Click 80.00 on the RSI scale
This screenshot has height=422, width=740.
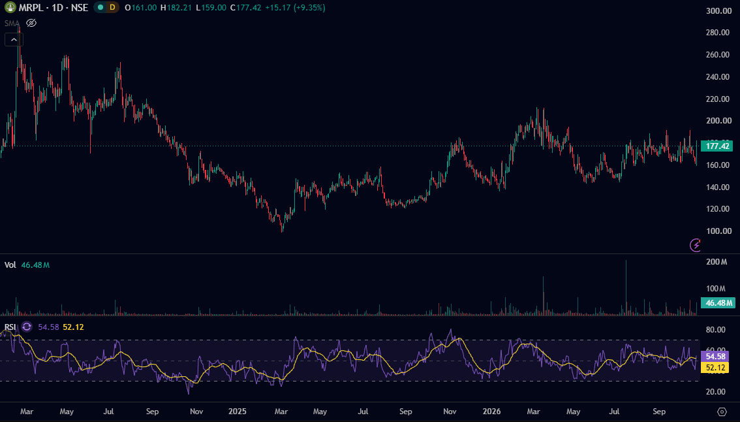coord(715,330)
